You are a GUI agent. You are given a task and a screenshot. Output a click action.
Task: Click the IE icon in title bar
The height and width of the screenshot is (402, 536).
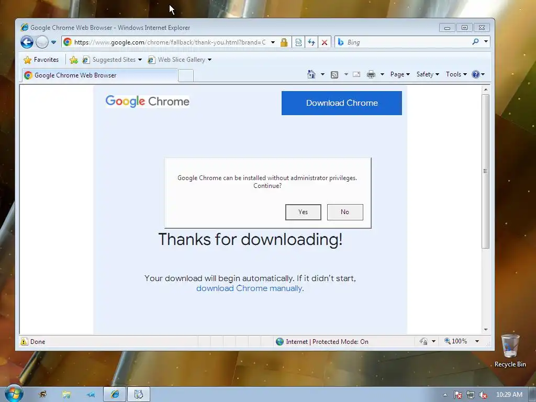[x=25, y=27]
